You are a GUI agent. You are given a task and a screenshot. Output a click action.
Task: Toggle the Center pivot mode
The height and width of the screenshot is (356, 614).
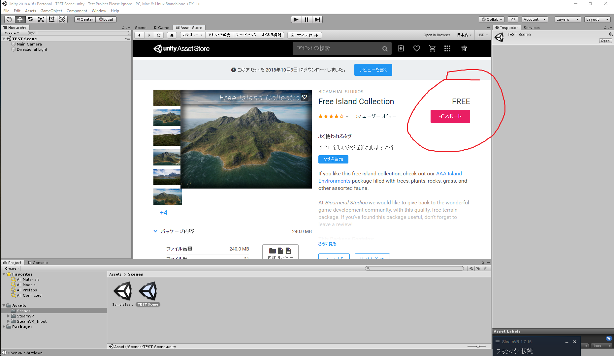[x=84, y=19]
